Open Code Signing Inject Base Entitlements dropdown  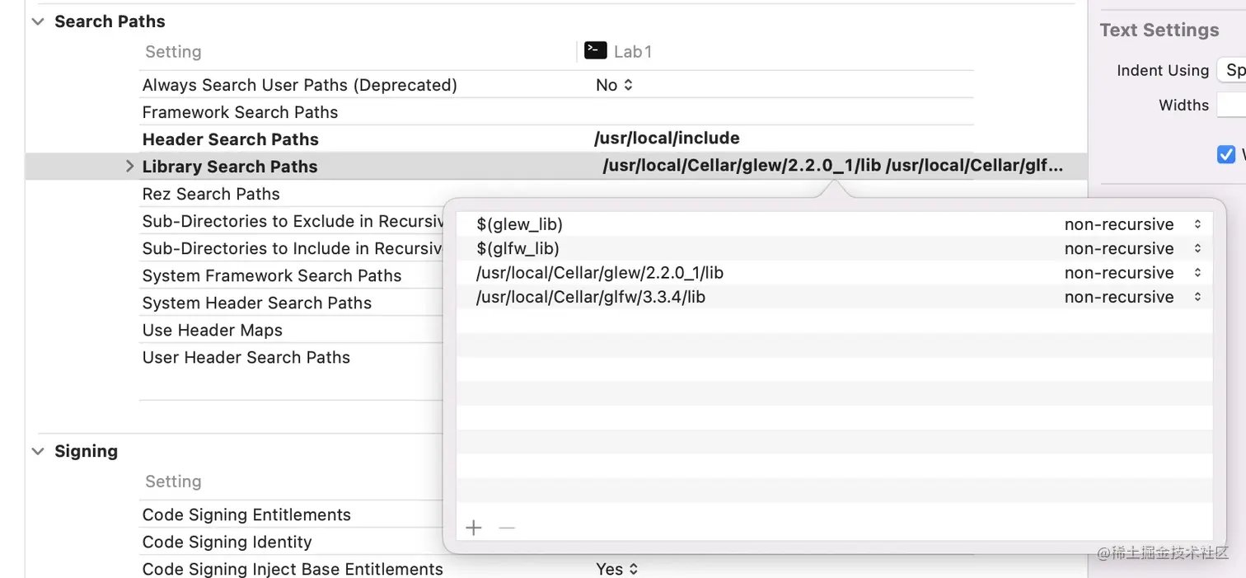click(x=617, y=569)
